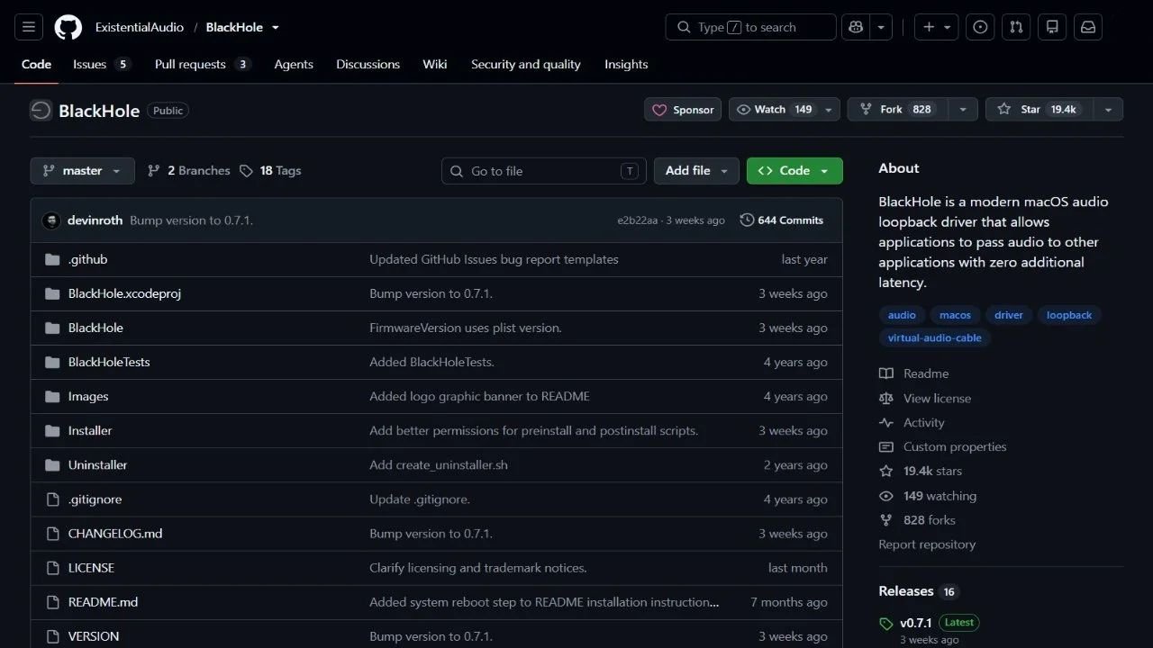Viewport: 1153px width, 648px height.
Task: Open the Add file dropdown
Action: 696,170
